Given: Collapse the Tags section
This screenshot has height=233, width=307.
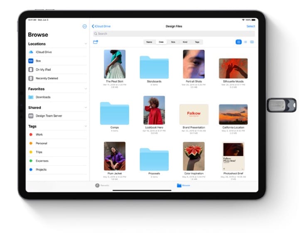Looking at the screenshot, I should pyautogui.click(x=86, y=126).
